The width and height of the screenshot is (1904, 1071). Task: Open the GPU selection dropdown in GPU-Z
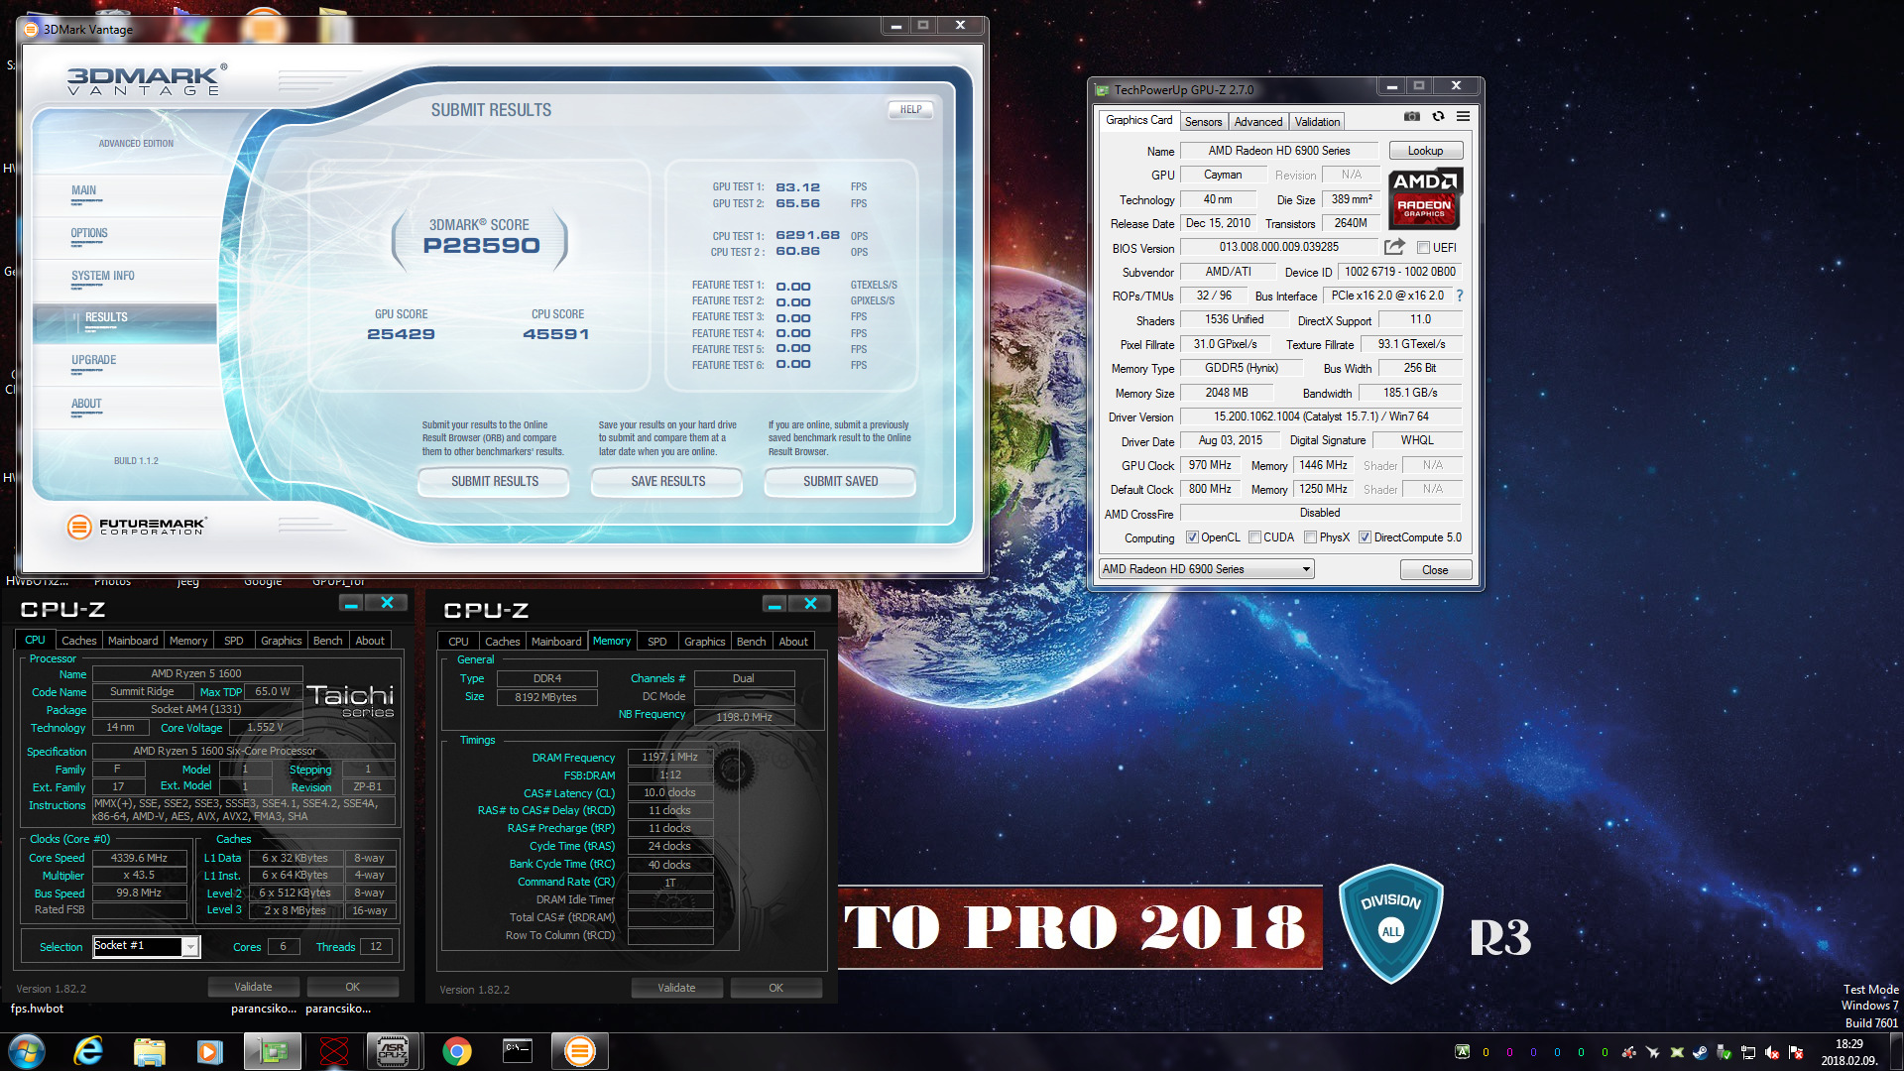pyautogui.click(x=1207, y=569)
